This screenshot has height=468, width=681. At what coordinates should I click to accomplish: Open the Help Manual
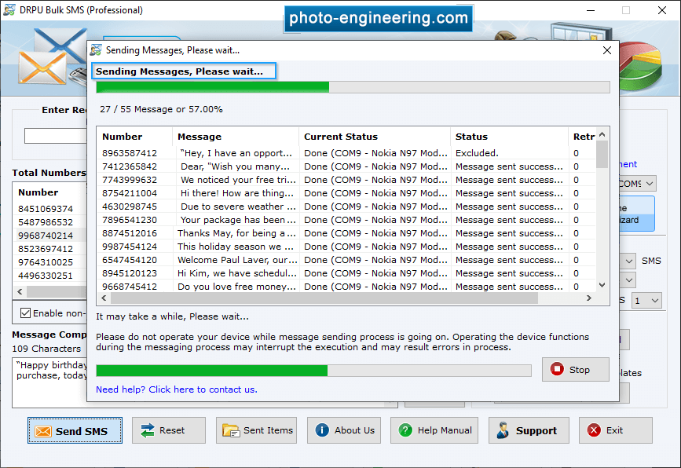tap(434, 430)
